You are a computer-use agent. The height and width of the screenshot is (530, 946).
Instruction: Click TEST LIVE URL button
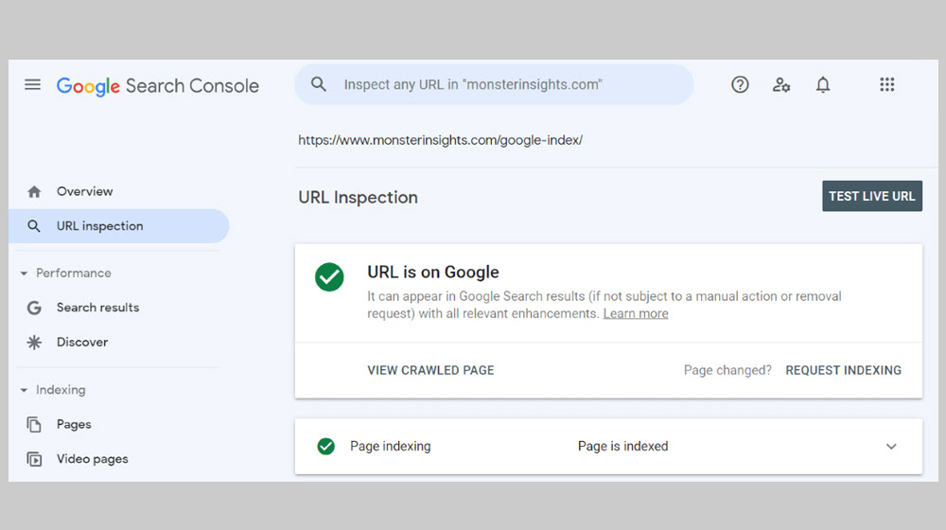tap(872, 196)
